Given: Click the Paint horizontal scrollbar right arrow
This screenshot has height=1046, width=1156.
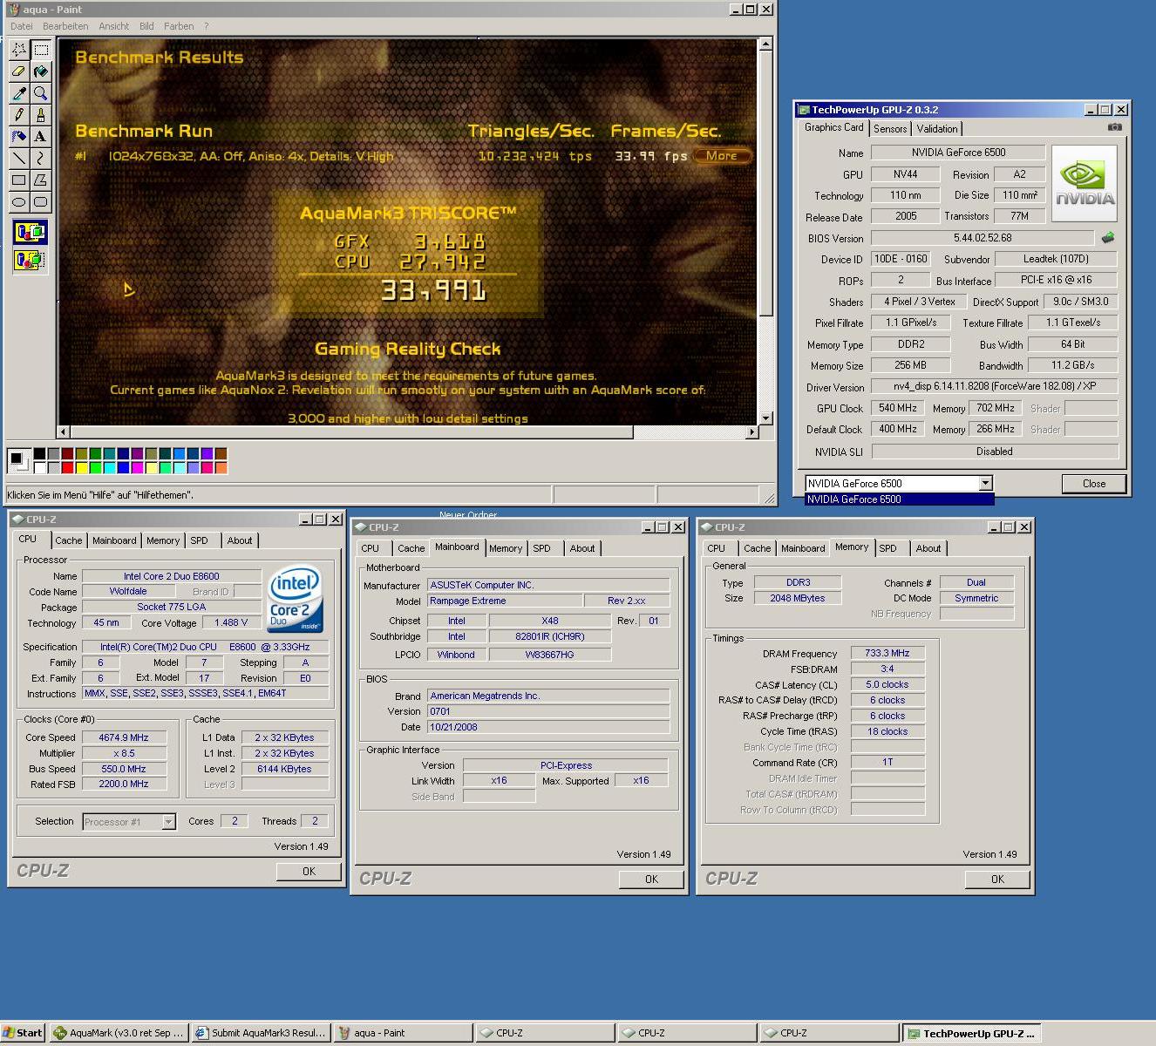Looking at the screenshot, I should tap(751, 431).
